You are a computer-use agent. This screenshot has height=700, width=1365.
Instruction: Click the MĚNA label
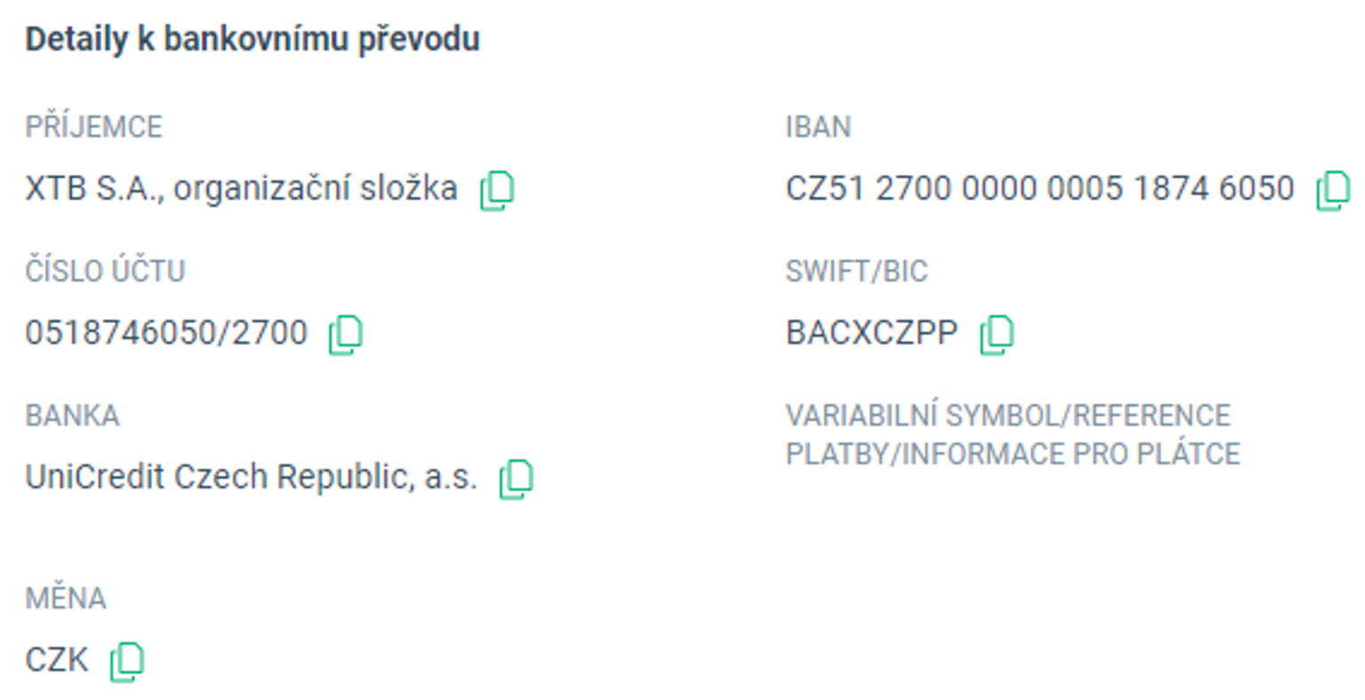(66, 599)
